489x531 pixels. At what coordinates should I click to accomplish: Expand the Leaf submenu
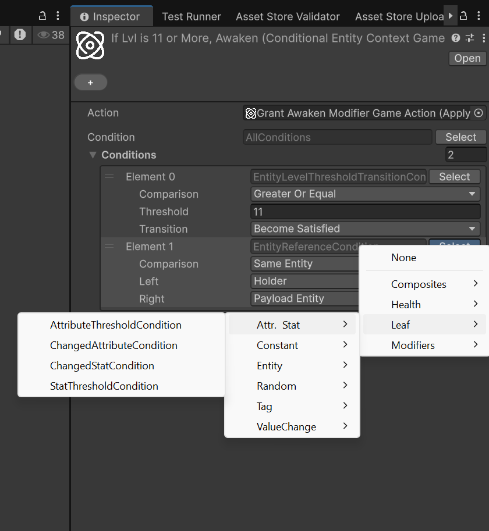(424, 325)
